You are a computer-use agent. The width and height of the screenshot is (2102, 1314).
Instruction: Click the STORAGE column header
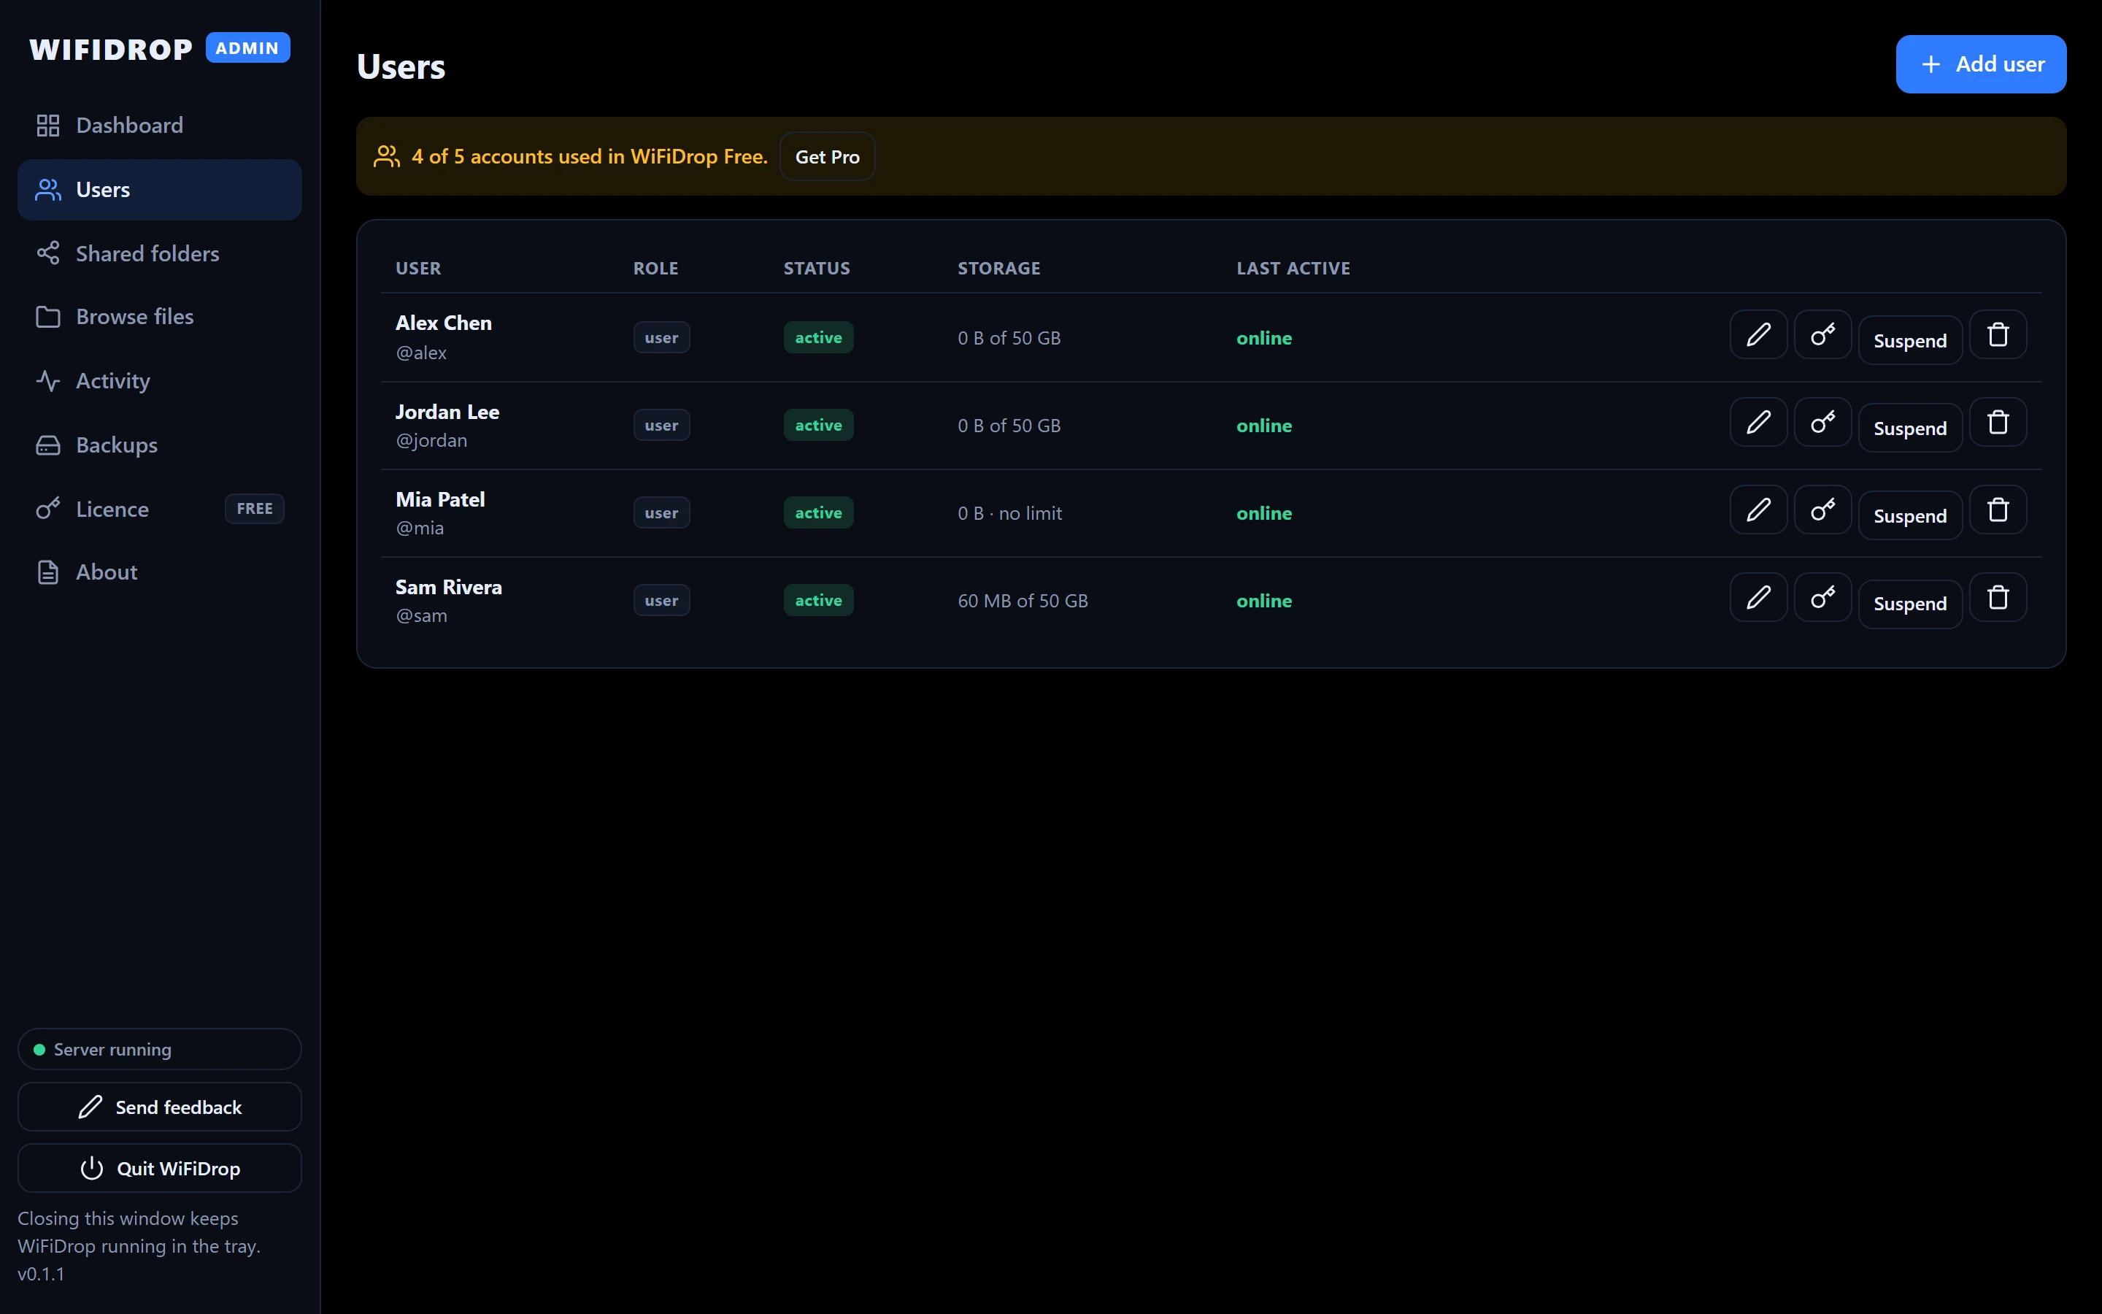[x=999, y=268]
